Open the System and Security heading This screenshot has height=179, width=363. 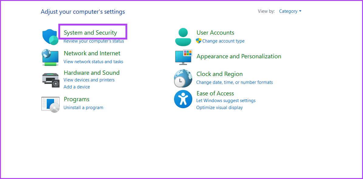(90, 33)
